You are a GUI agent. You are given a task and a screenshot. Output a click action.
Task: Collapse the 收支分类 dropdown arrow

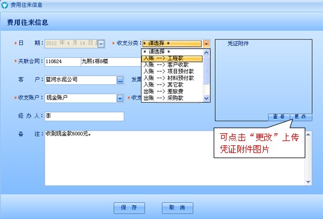point(206,44)
